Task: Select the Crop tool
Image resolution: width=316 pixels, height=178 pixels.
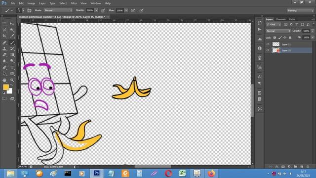Action: point(4,36)
